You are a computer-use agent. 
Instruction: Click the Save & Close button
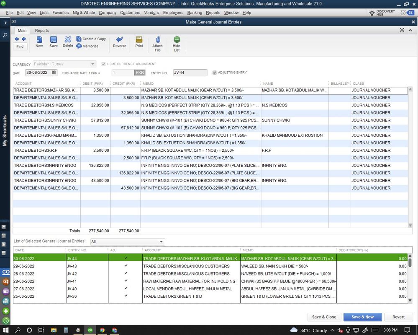324,317
